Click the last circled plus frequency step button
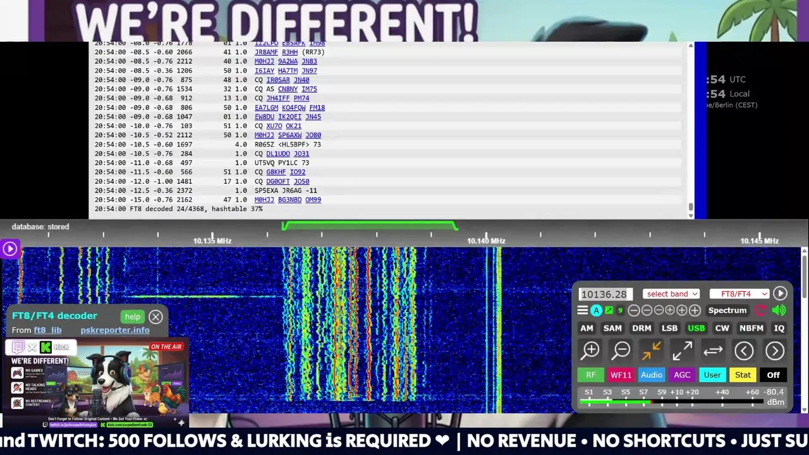Screen dimensions: 809x455 point(695,310)
